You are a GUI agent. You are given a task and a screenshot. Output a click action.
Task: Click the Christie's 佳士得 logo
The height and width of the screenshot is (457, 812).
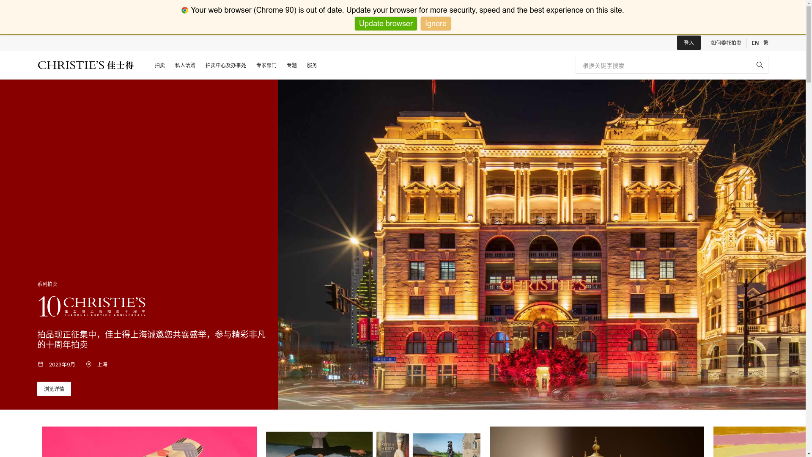click(85, 65)
